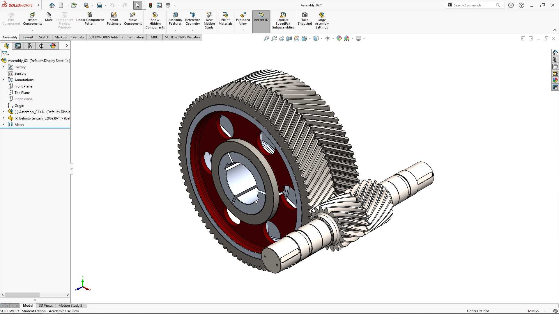This screenshot has width=559, height=314.
Task: Open Large Assembly Settings
Action: click(x=322, y=21)
